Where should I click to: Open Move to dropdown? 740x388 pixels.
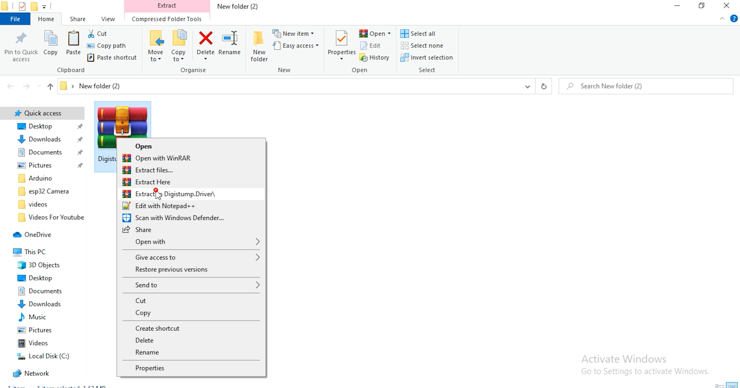(155, 56)
